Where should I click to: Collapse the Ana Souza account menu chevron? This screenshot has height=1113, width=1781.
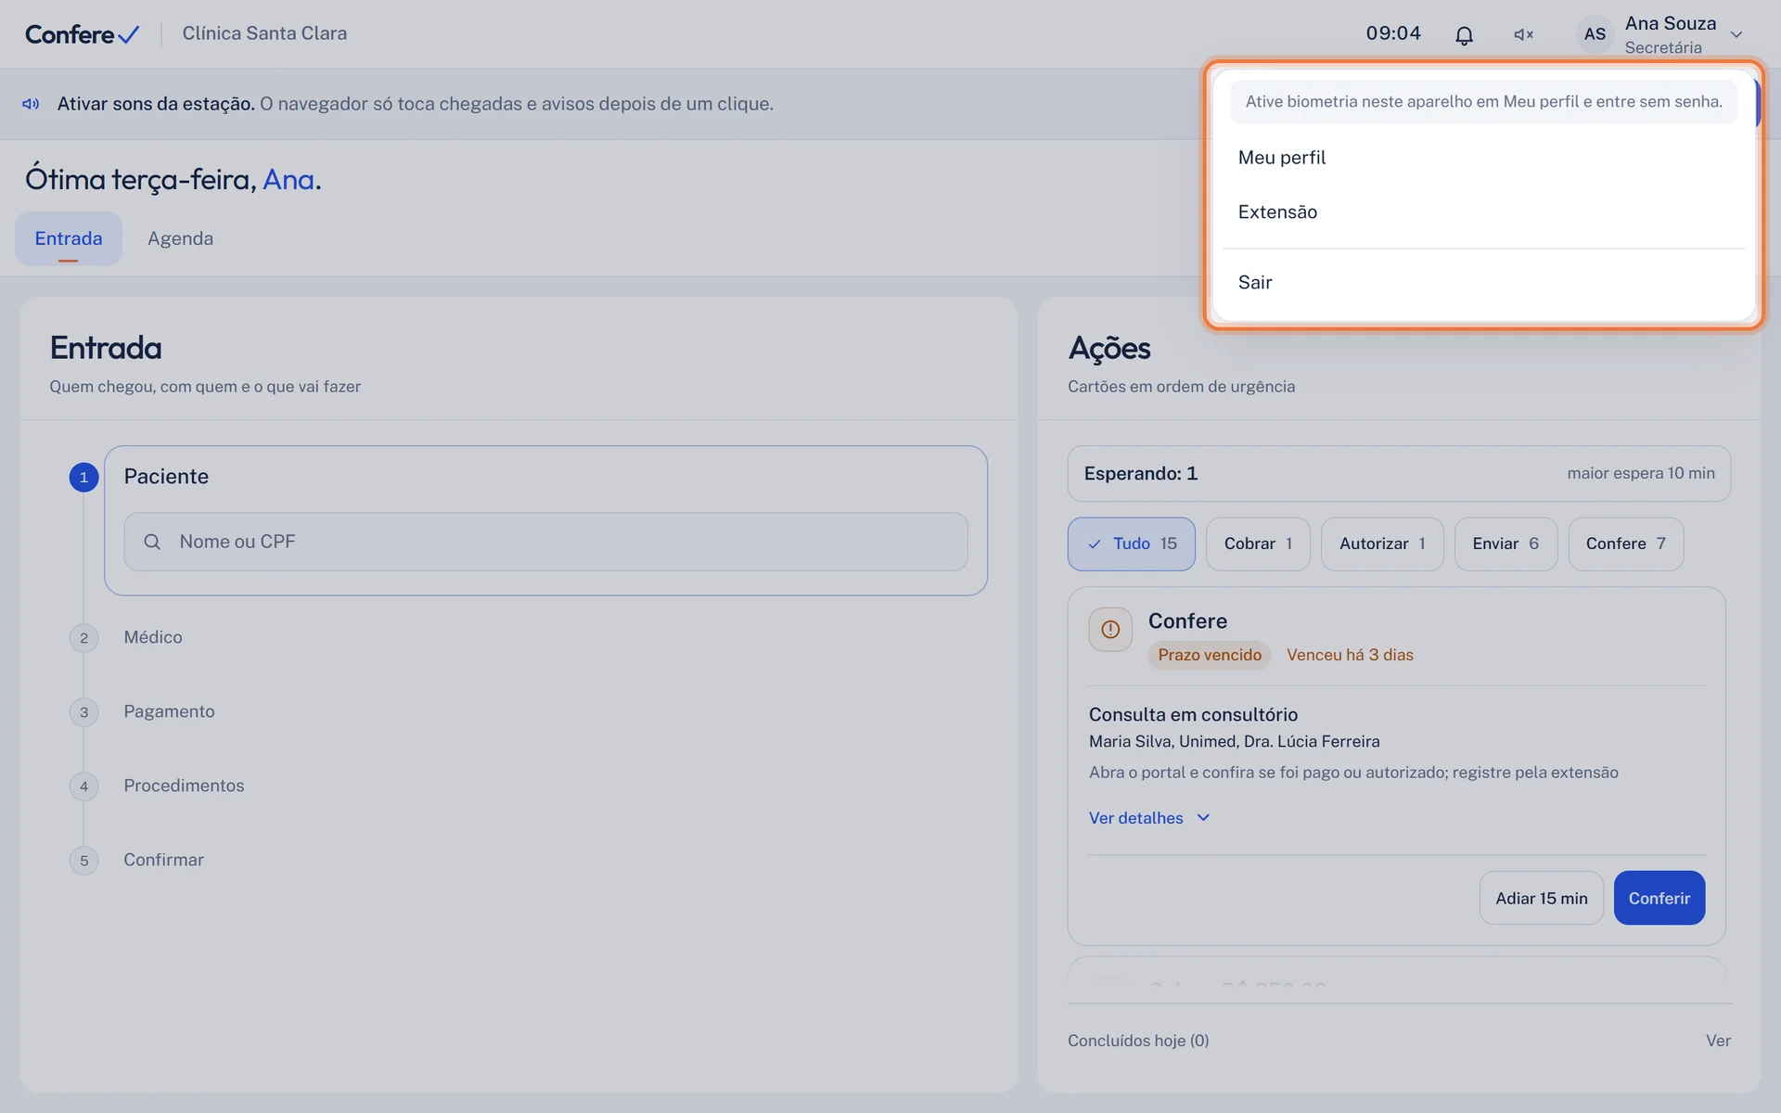click(1736, 35)
